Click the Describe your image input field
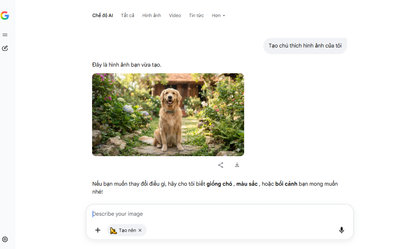The width and height of the screenshot is (405, 249). (x=220, y=214)
